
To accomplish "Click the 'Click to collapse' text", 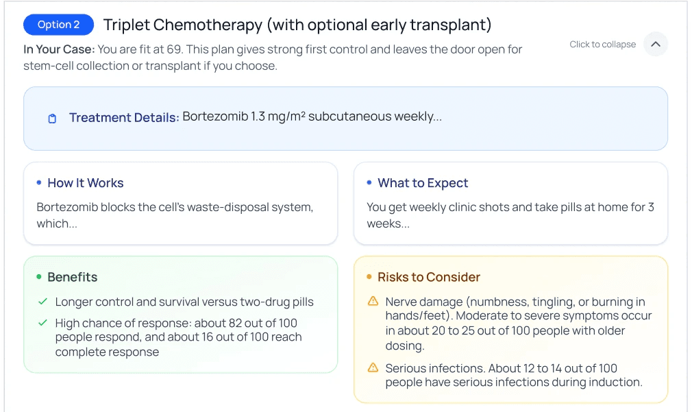I will click(x=602, y=45).
